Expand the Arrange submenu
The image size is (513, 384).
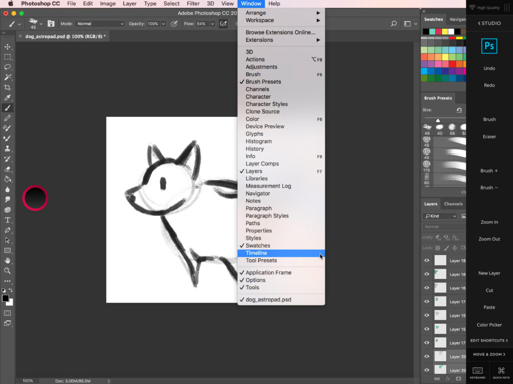click(281, 12)
